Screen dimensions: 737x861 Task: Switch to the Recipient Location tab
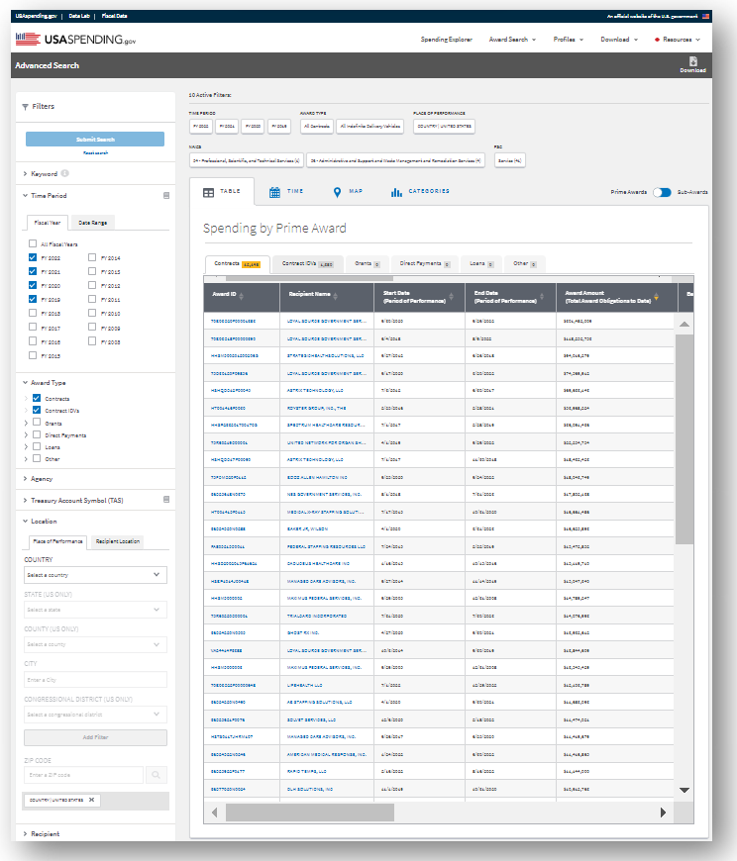point(118,541)
